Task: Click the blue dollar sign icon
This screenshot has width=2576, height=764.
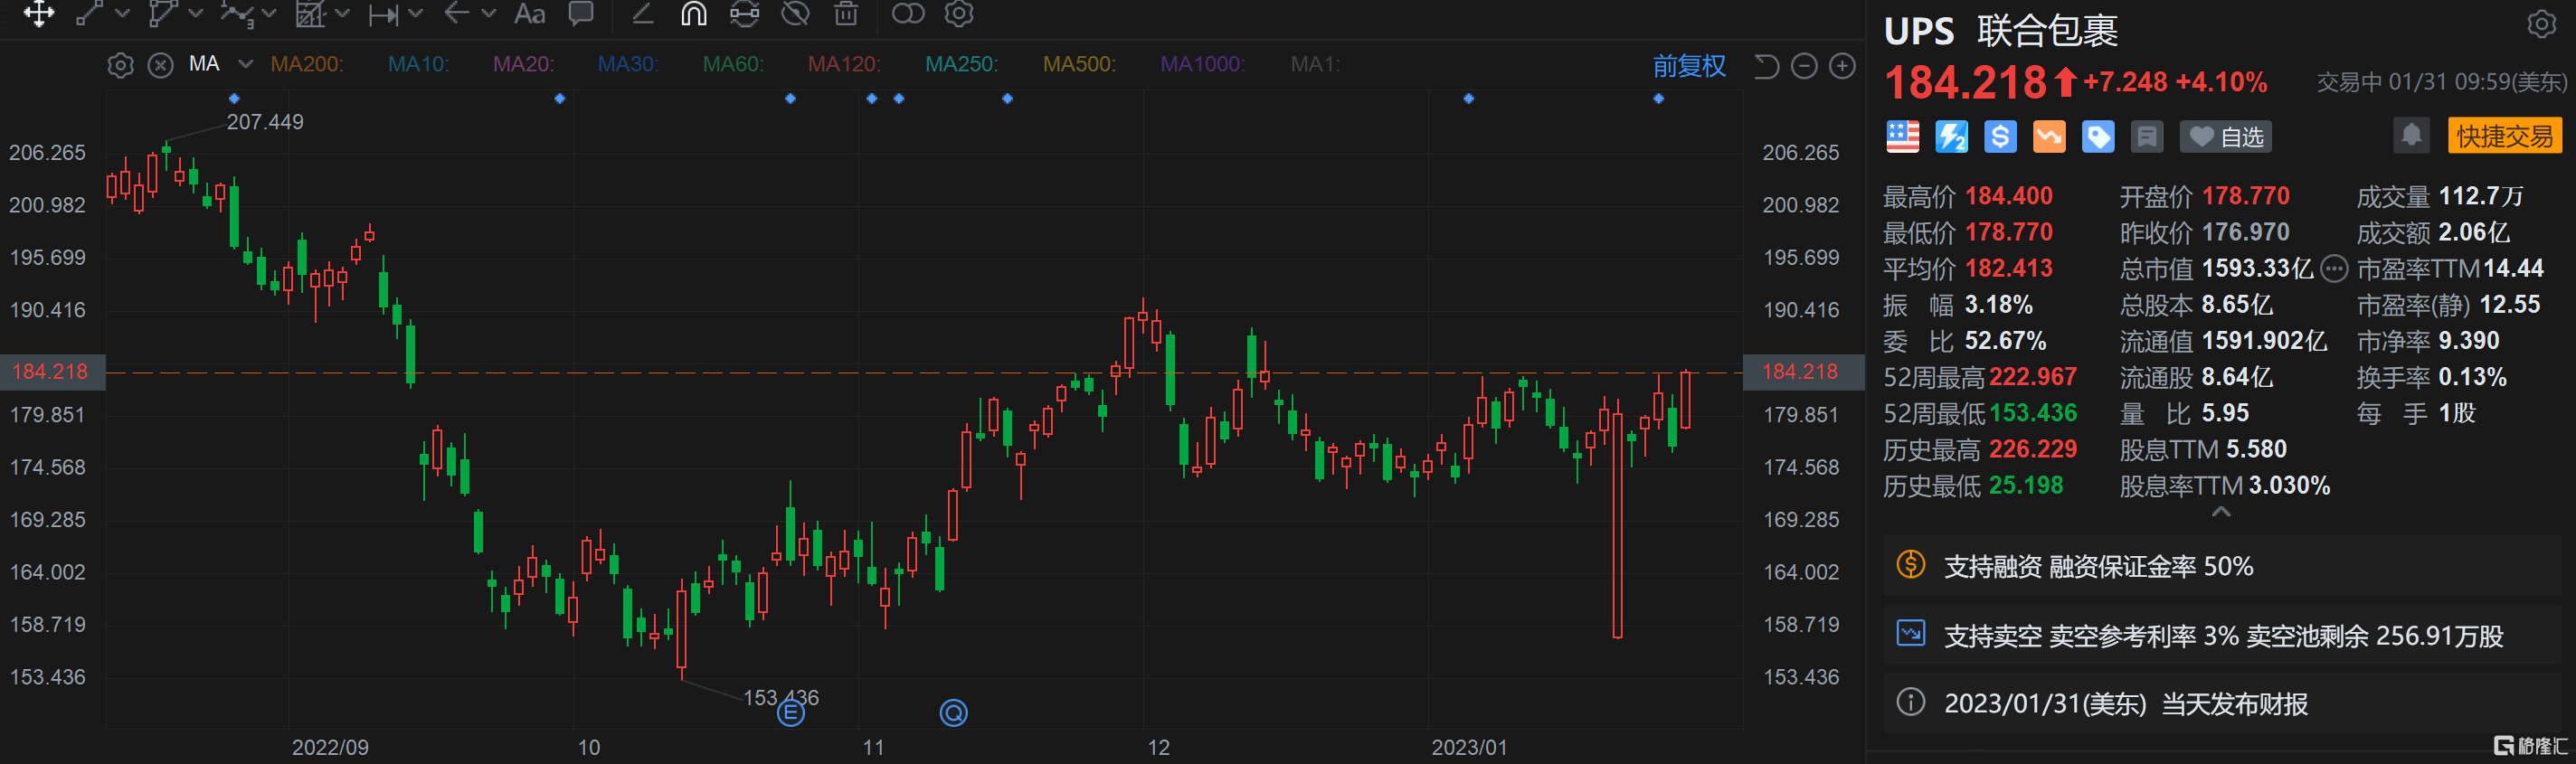Action: click(2000, 137)
